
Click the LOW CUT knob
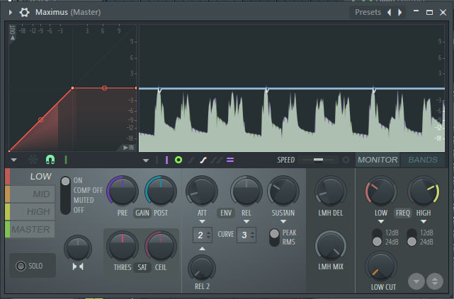coord(381,266)
